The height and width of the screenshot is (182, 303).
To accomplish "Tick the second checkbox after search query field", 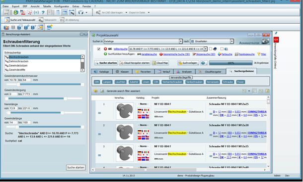I will click(x=222, y=49).
